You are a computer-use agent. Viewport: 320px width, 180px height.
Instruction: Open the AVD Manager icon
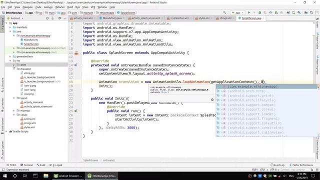click(293, 12)
